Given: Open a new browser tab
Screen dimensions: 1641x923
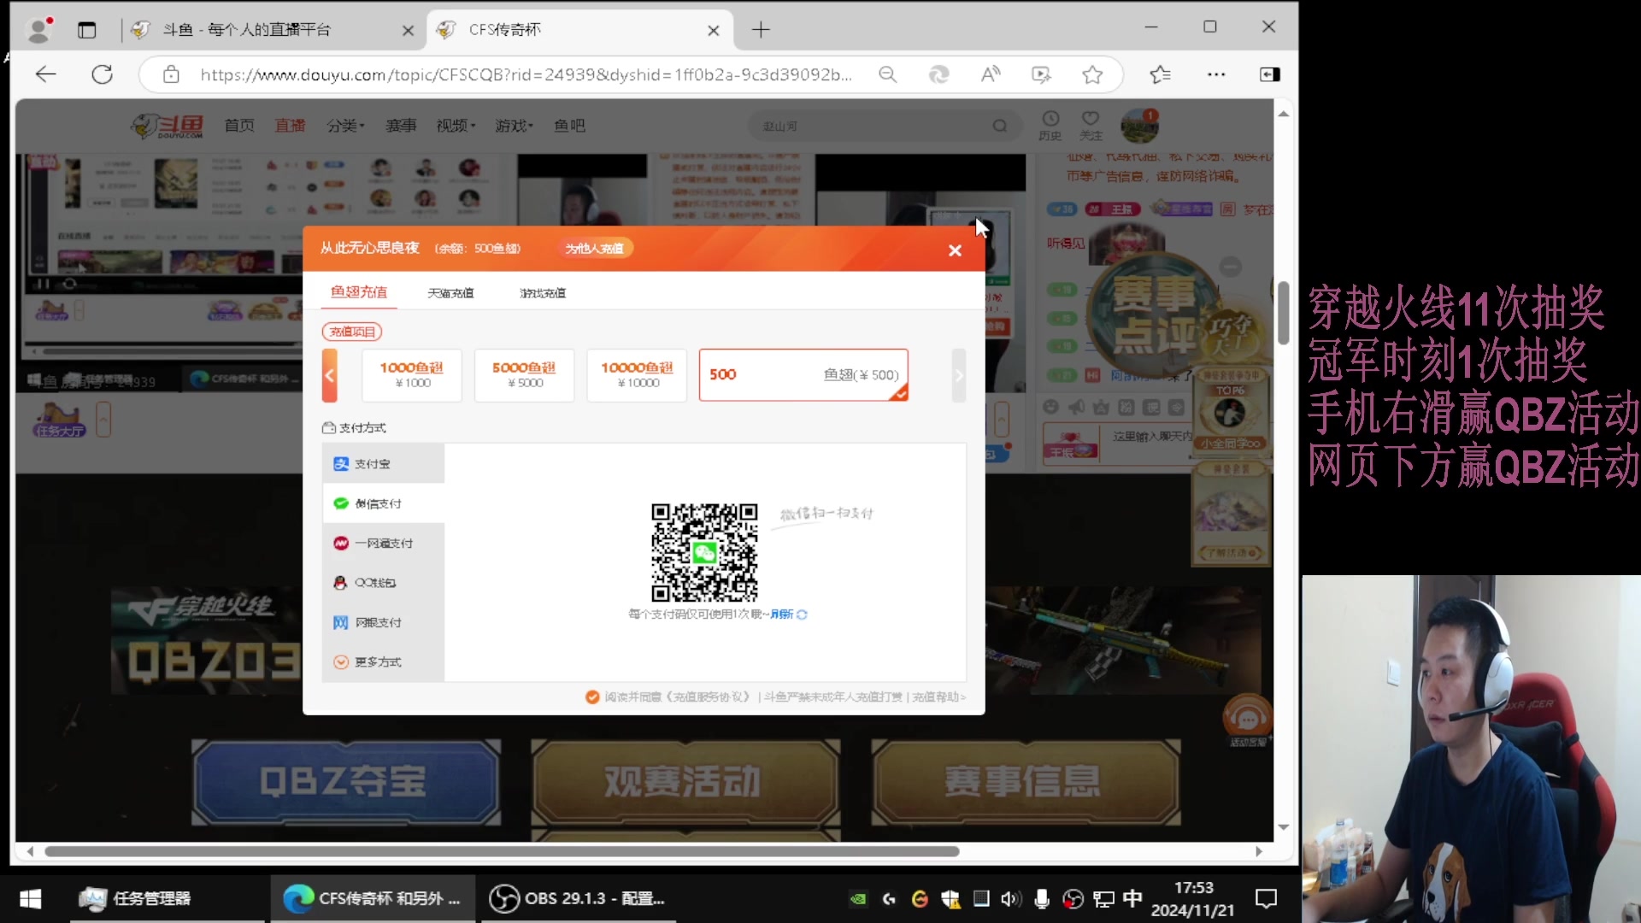Looking at the screenshot, I should pyautogui.click(x=761, y=30).
